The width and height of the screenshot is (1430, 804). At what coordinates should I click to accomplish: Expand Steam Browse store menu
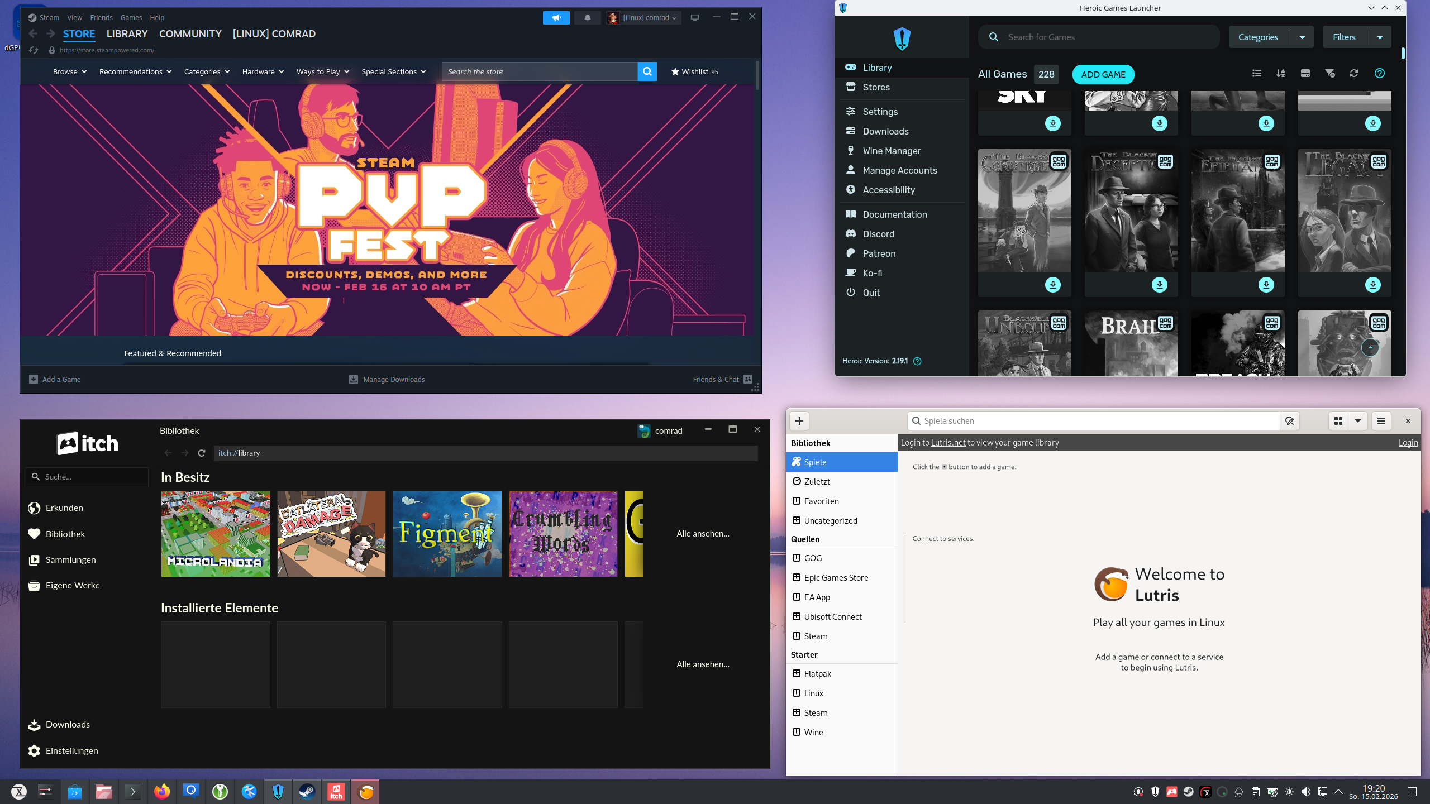70,71
